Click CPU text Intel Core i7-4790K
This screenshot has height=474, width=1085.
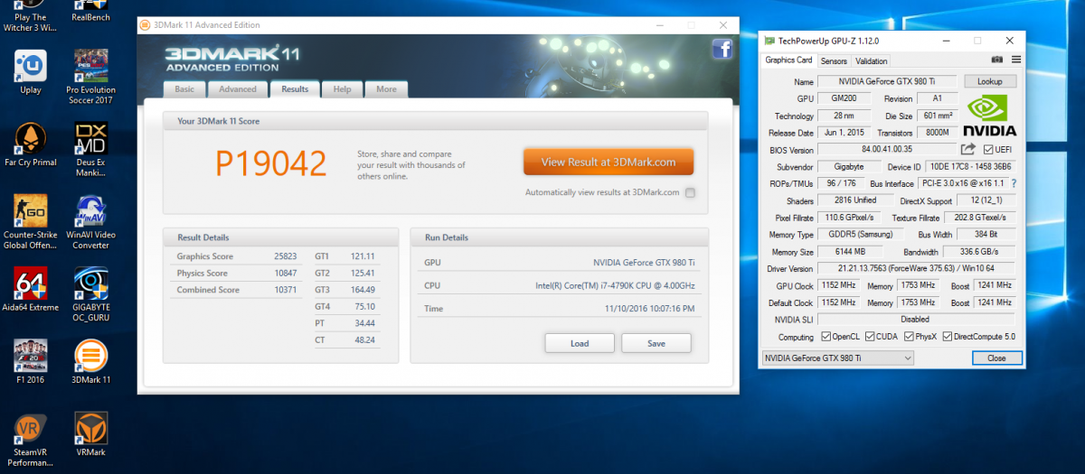point(615,286)
